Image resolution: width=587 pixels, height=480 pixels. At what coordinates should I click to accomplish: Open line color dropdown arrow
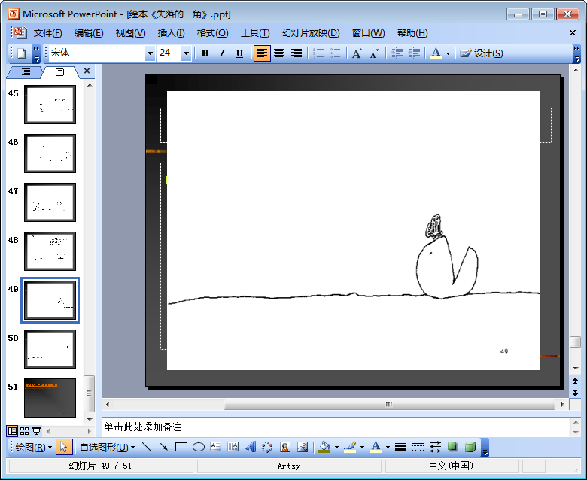(x=362, y=448)
